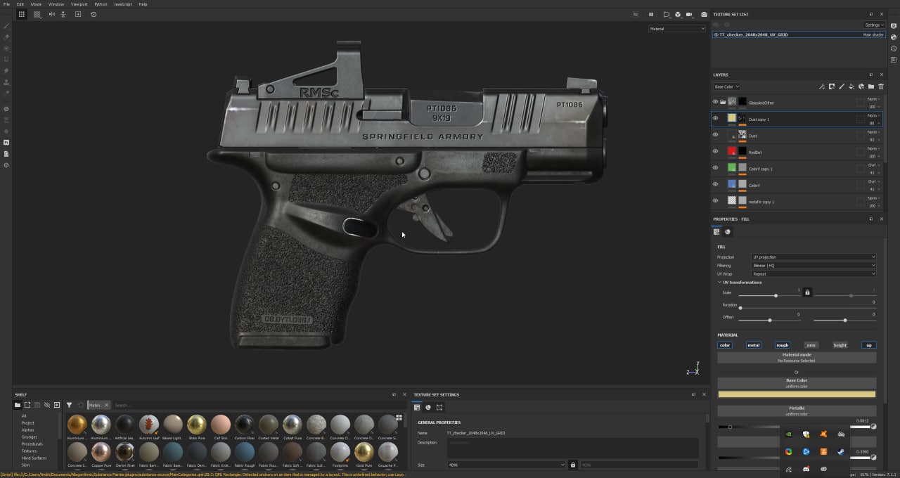Select the Clone stamp tool in left toolbar

pyautogui.click(x=6, y=82)
